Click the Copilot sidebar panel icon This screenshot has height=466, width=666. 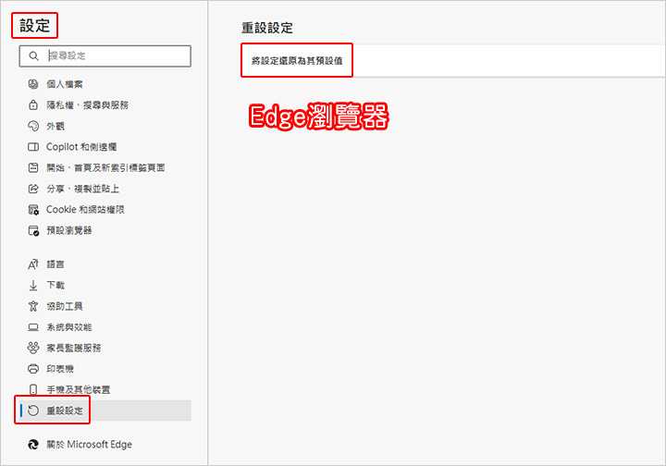[33, 147]
